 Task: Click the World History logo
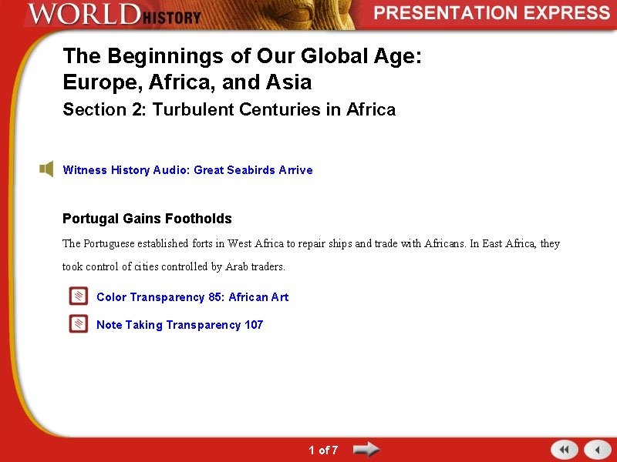(114, 14)
